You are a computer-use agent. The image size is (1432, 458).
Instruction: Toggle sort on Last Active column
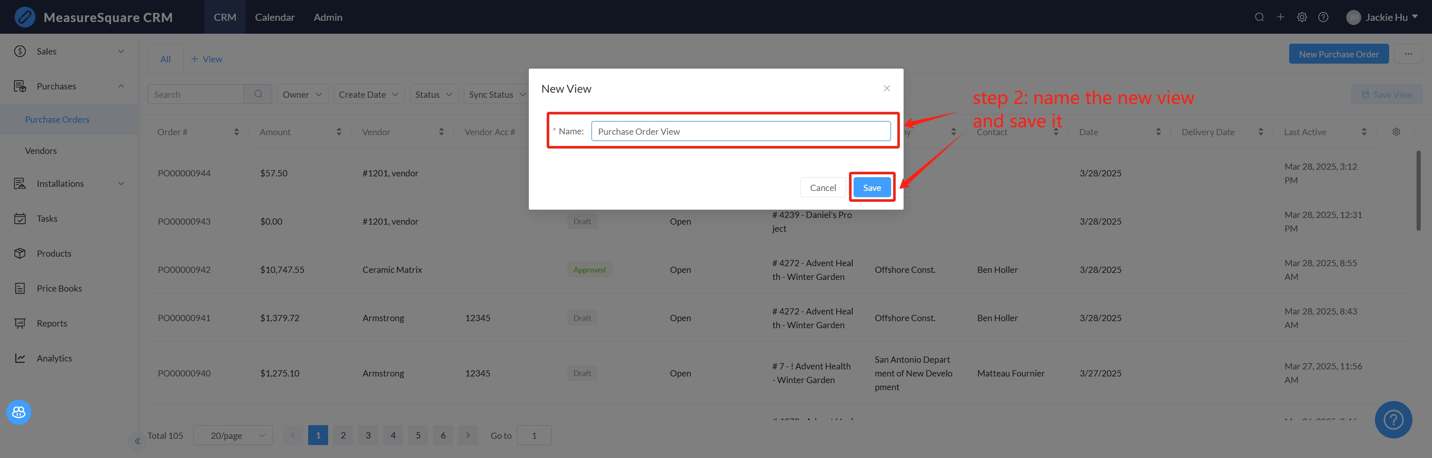click(x=1364, y=132)
